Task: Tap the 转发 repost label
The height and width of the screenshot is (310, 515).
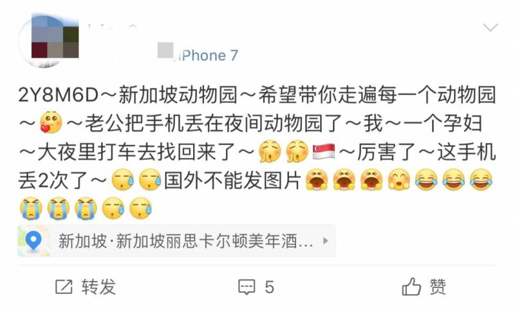Action: (x=99, y=287)
